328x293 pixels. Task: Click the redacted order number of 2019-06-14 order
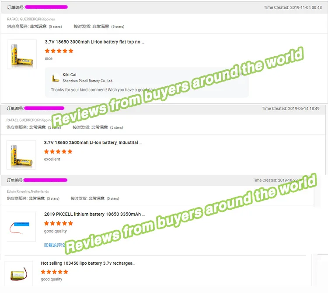44,108
